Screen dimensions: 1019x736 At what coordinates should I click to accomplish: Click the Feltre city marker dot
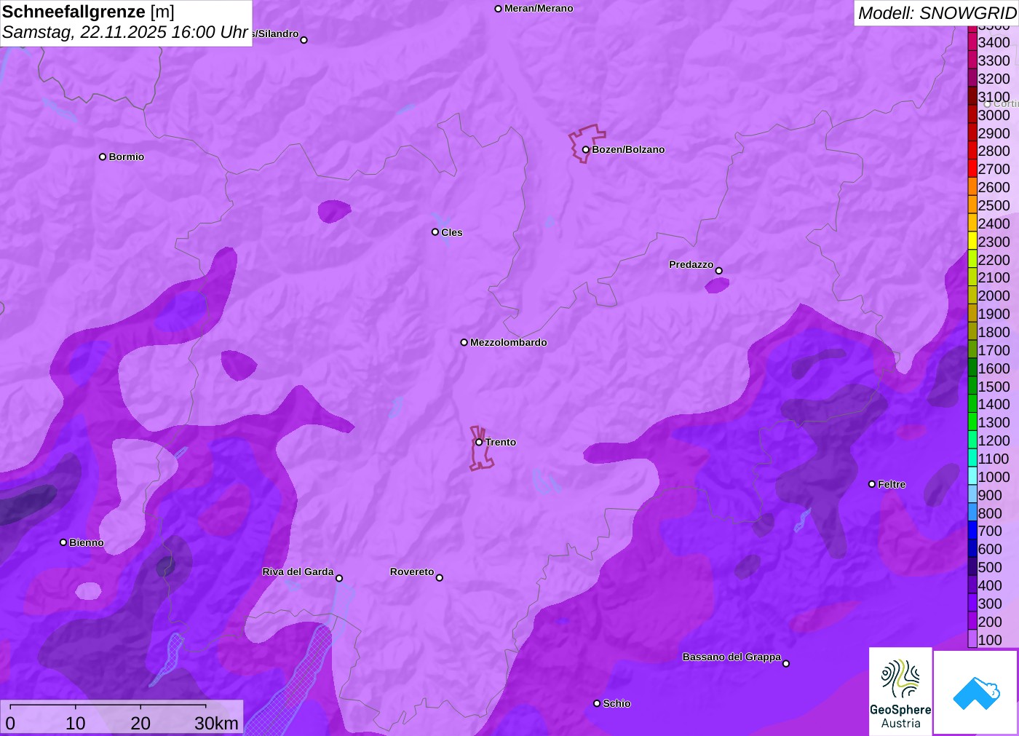point(872,484)
